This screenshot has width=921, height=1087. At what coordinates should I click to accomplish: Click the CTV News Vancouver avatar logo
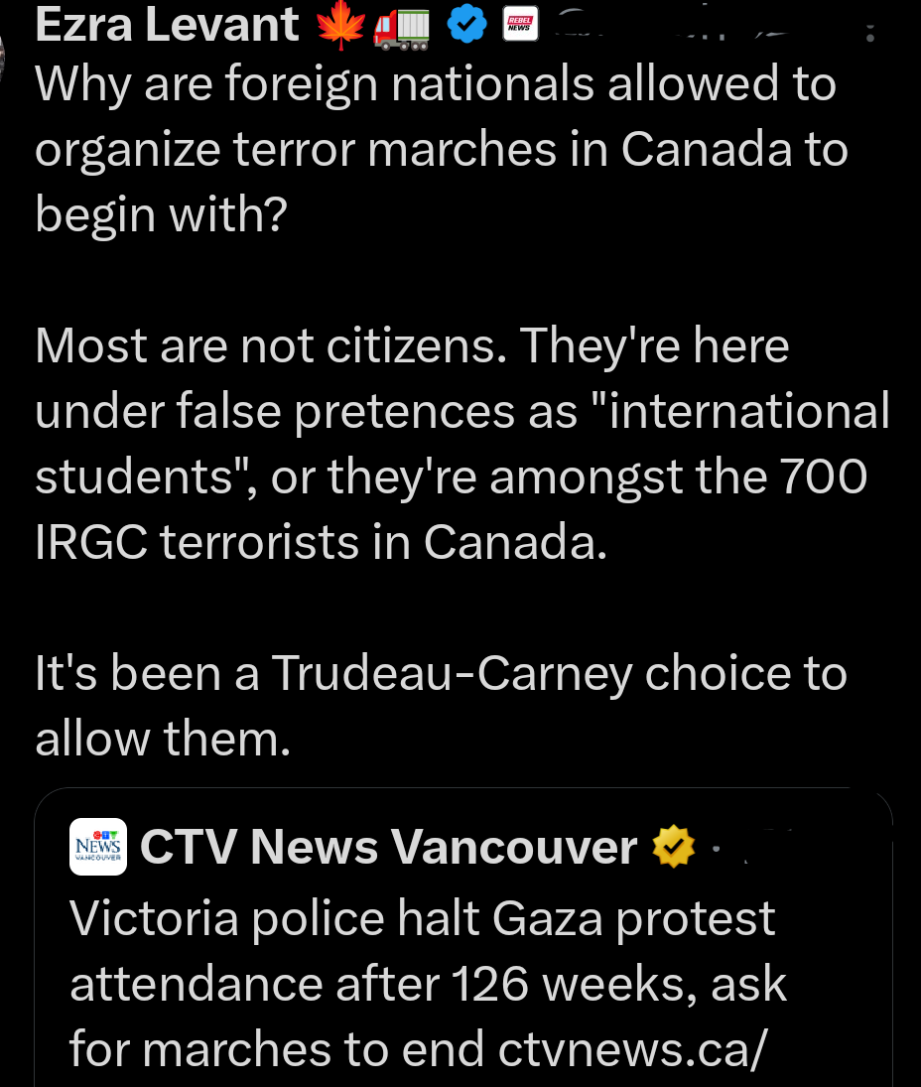tap(97, 846)
